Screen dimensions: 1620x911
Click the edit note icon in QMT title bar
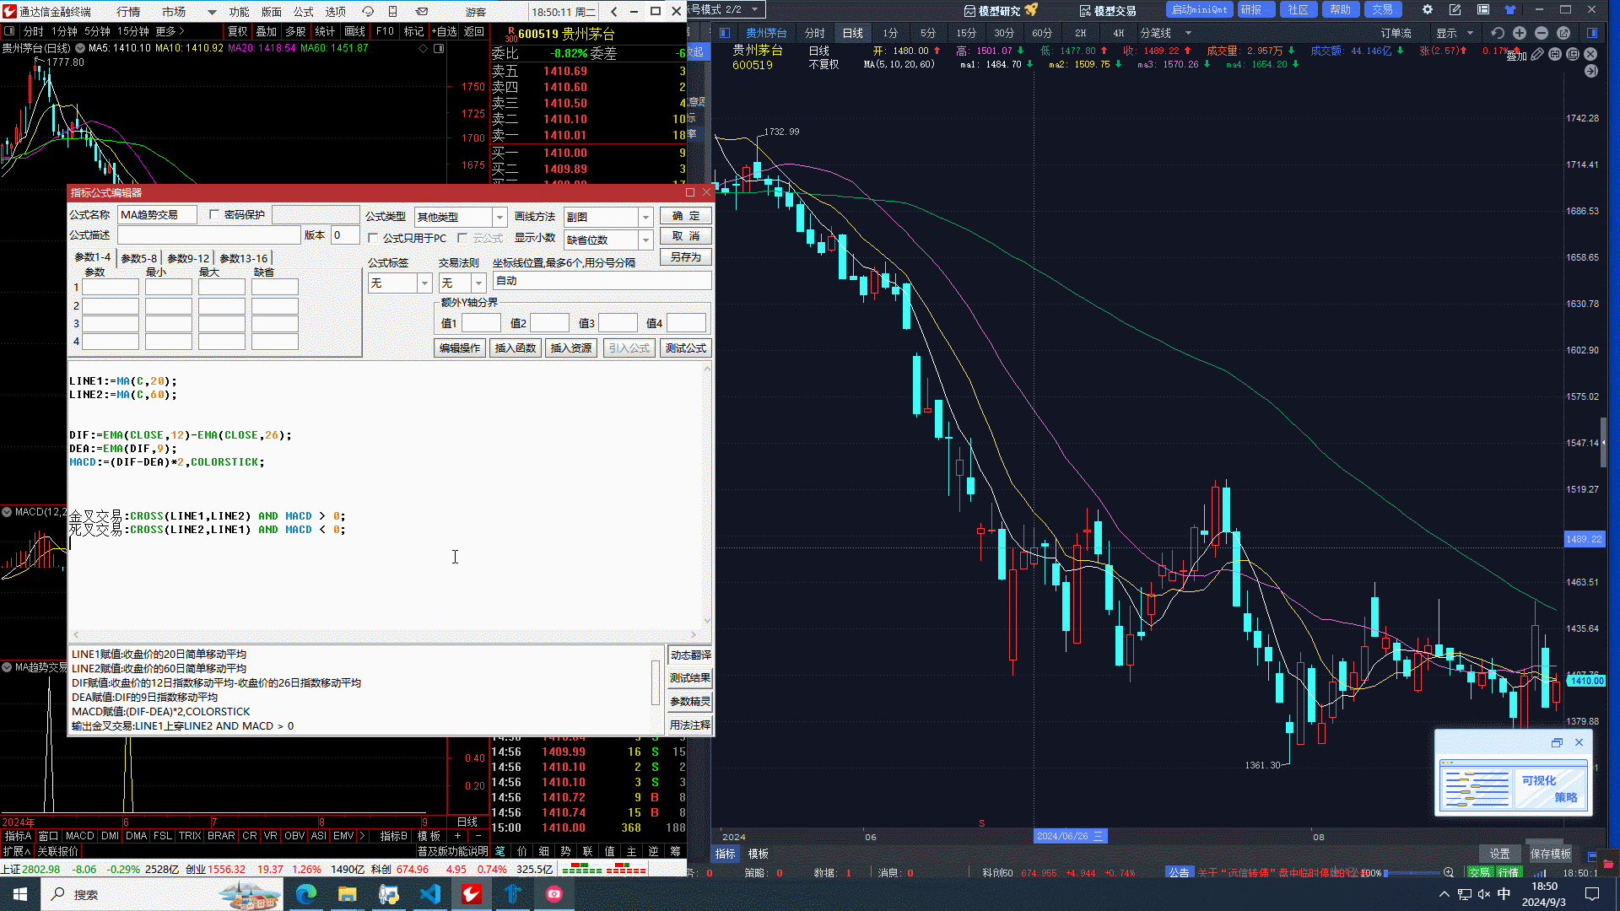pyautogui.click(x=1455, y=10)
